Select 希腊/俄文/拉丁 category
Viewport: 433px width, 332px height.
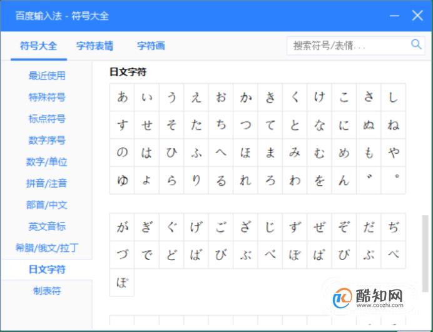pyautogui.click(x=47, y=248)
